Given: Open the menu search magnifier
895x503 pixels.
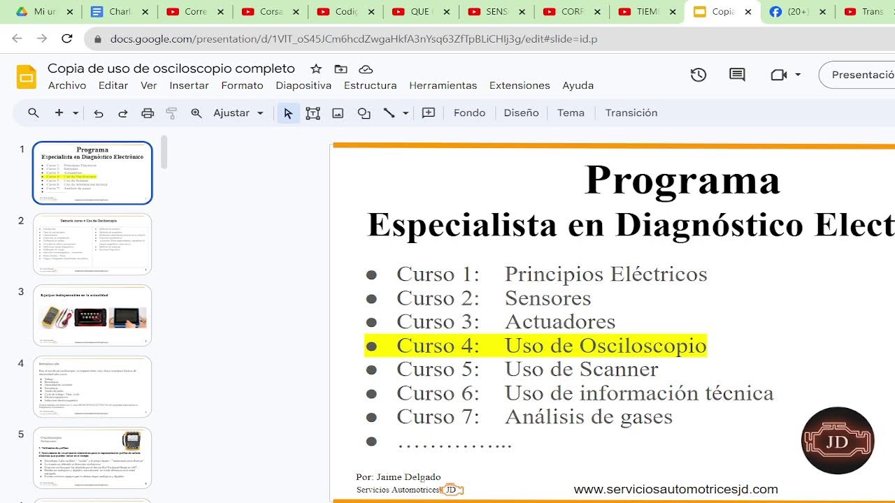Looking at the screenshot, I should pos(33,112).
